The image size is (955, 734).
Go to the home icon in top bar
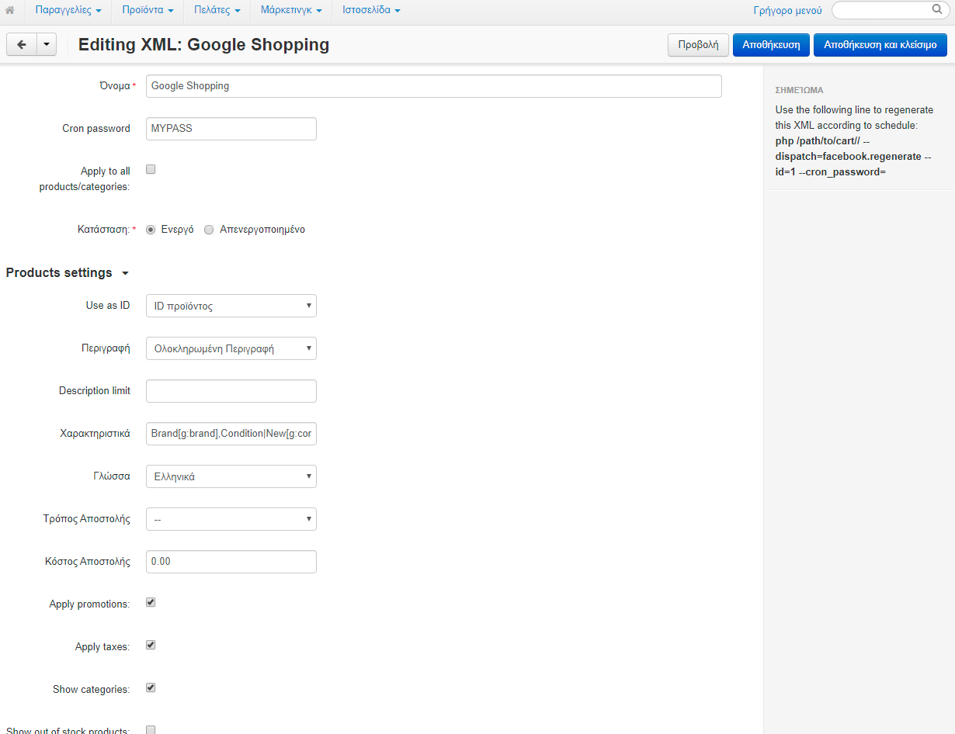10,11
